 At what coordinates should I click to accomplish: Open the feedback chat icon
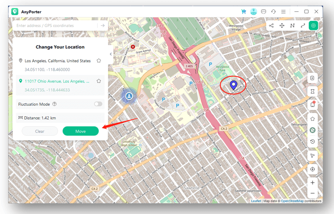tap(264, 12)
